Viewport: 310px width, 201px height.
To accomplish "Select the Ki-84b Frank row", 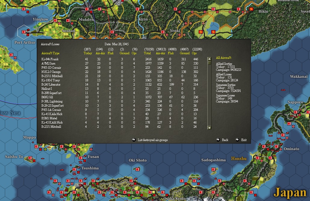I will [119, 59].
